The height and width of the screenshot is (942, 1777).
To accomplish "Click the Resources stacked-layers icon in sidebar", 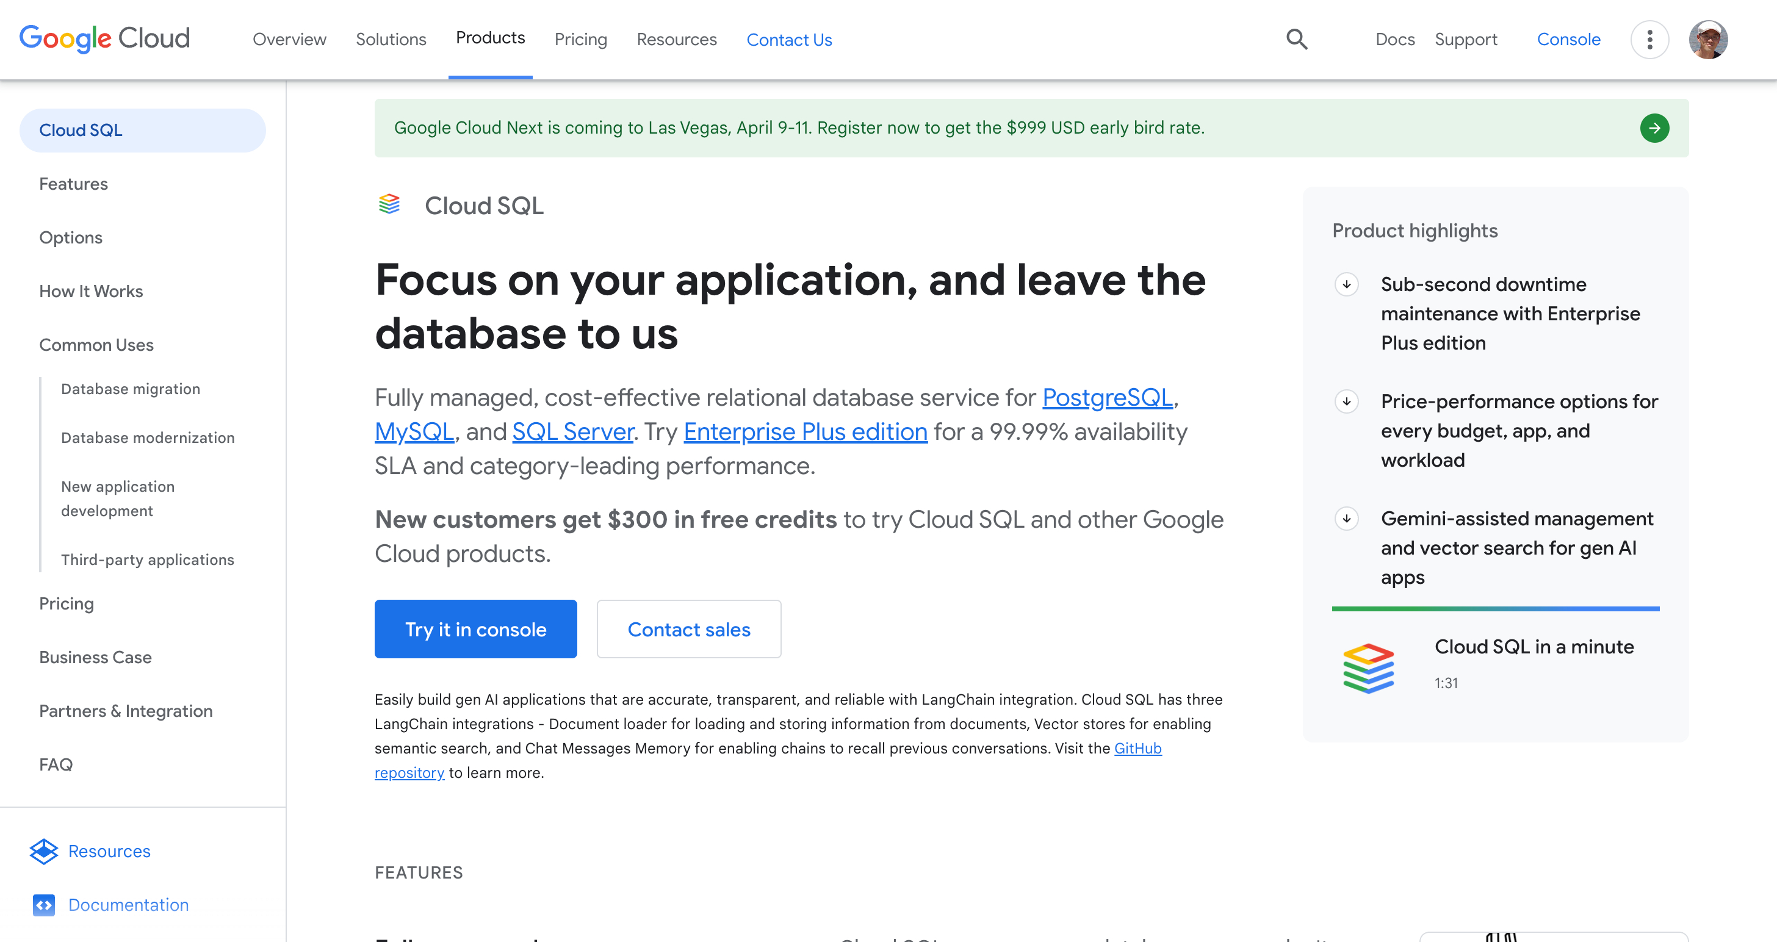I will pyautogui.click(x=43, y=851).
